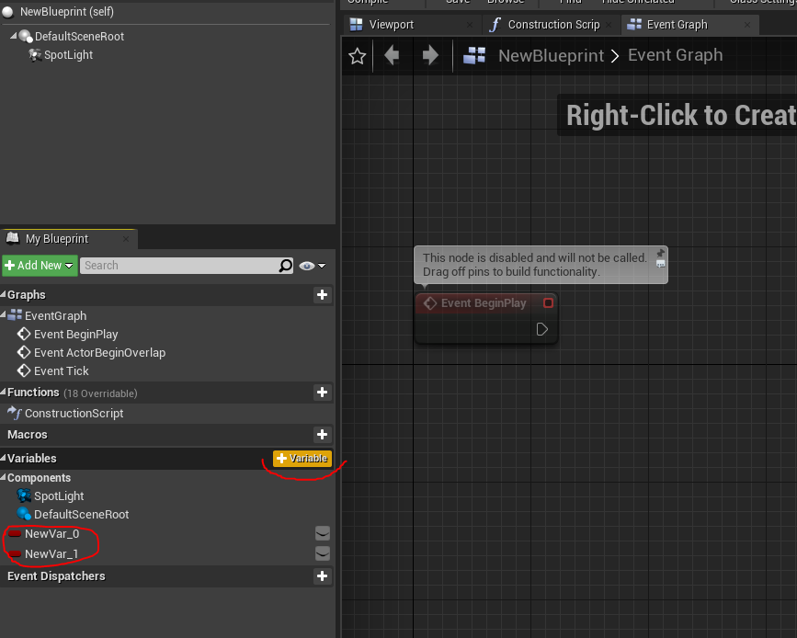Switch to the Viewport tab

coord(412,25)
